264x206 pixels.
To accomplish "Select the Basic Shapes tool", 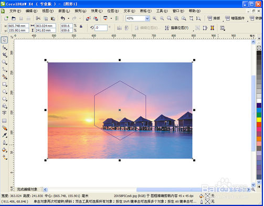I will click(x=4, y=106).
